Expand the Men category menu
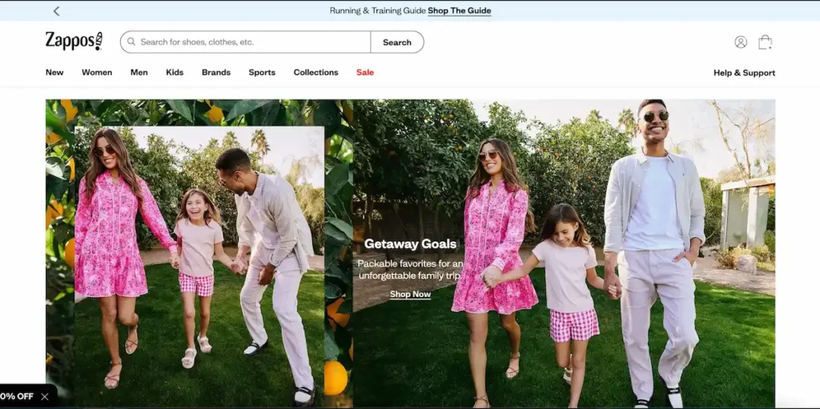820x409 pixels. tap(139, 73)
